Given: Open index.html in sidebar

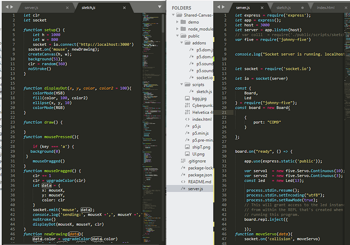Looking at the screenshot, I should pyautogui.click(x=202, y=119).
